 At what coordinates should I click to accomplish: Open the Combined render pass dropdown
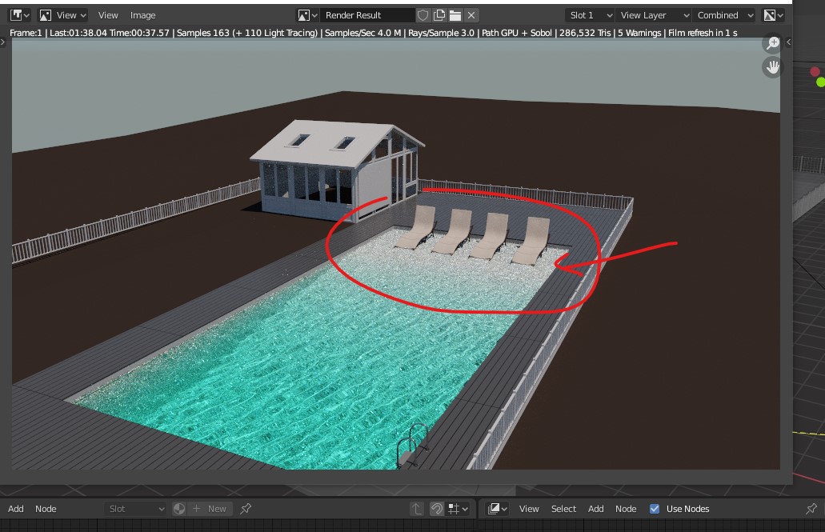point(725,15)
